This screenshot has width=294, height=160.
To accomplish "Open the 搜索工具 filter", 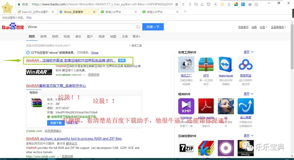I will tap(135, 46).
